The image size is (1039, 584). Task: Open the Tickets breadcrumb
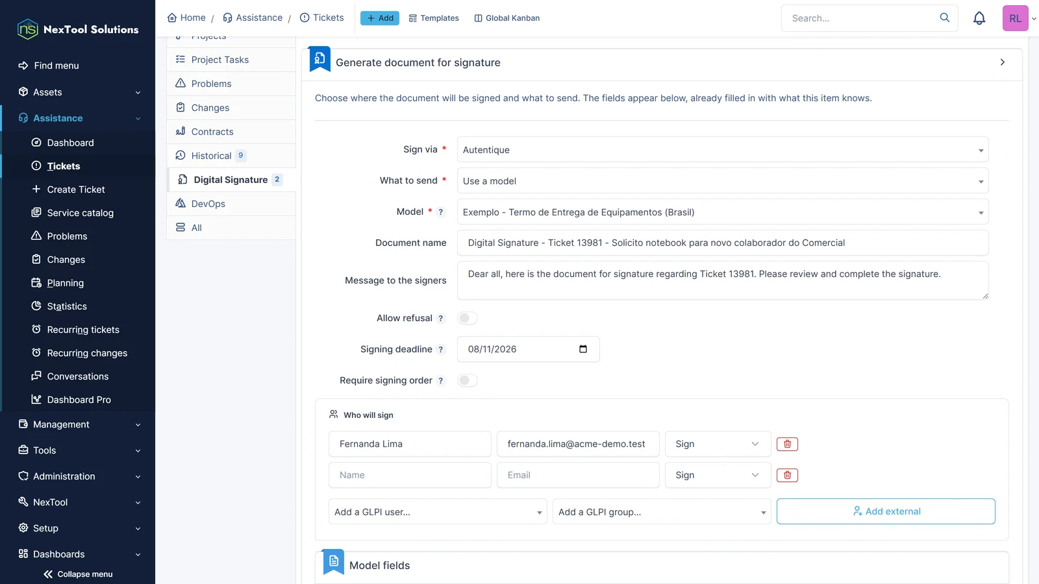pyautogui.click(x=322, y=18)
